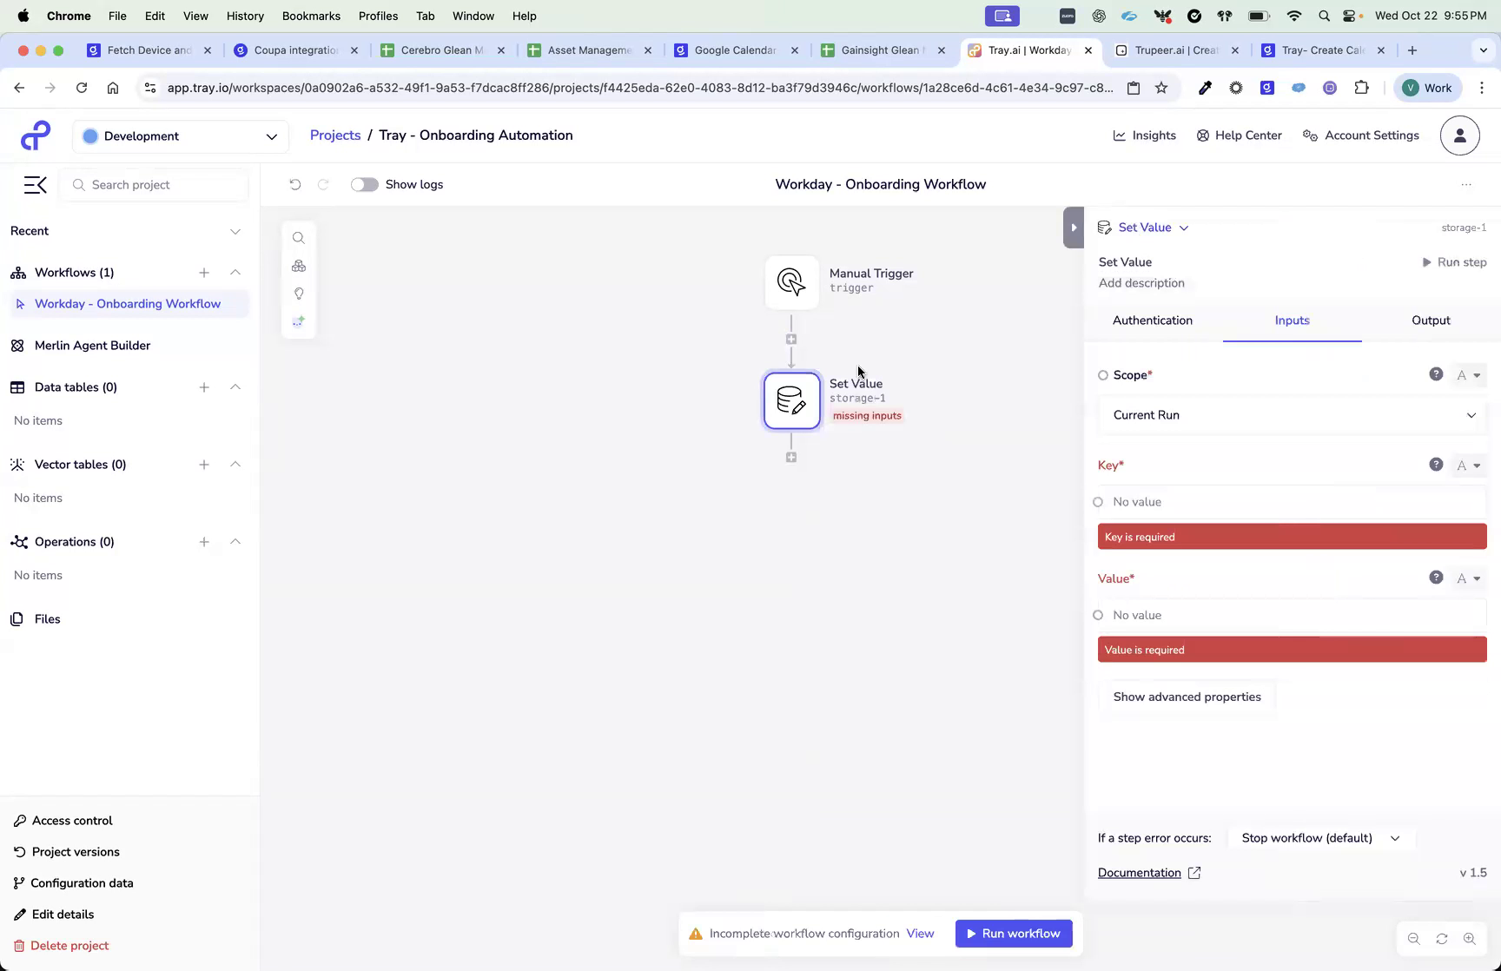This screenshot has height=971, width=1501.
Task: Select the Key field input radio button
Action: (1098, 501)
